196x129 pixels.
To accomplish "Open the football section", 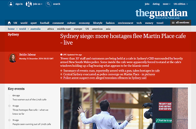I will coord(44,23).
